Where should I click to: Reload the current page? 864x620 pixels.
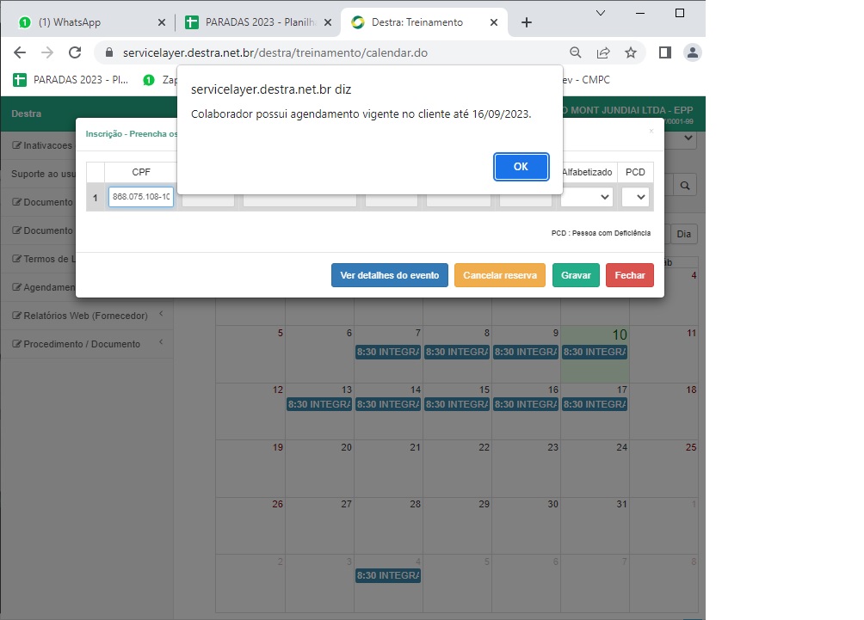pos(75,52)
